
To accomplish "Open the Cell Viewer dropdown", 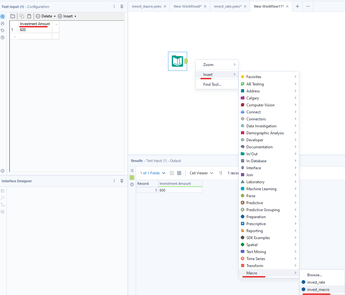I will coord(201,173).
